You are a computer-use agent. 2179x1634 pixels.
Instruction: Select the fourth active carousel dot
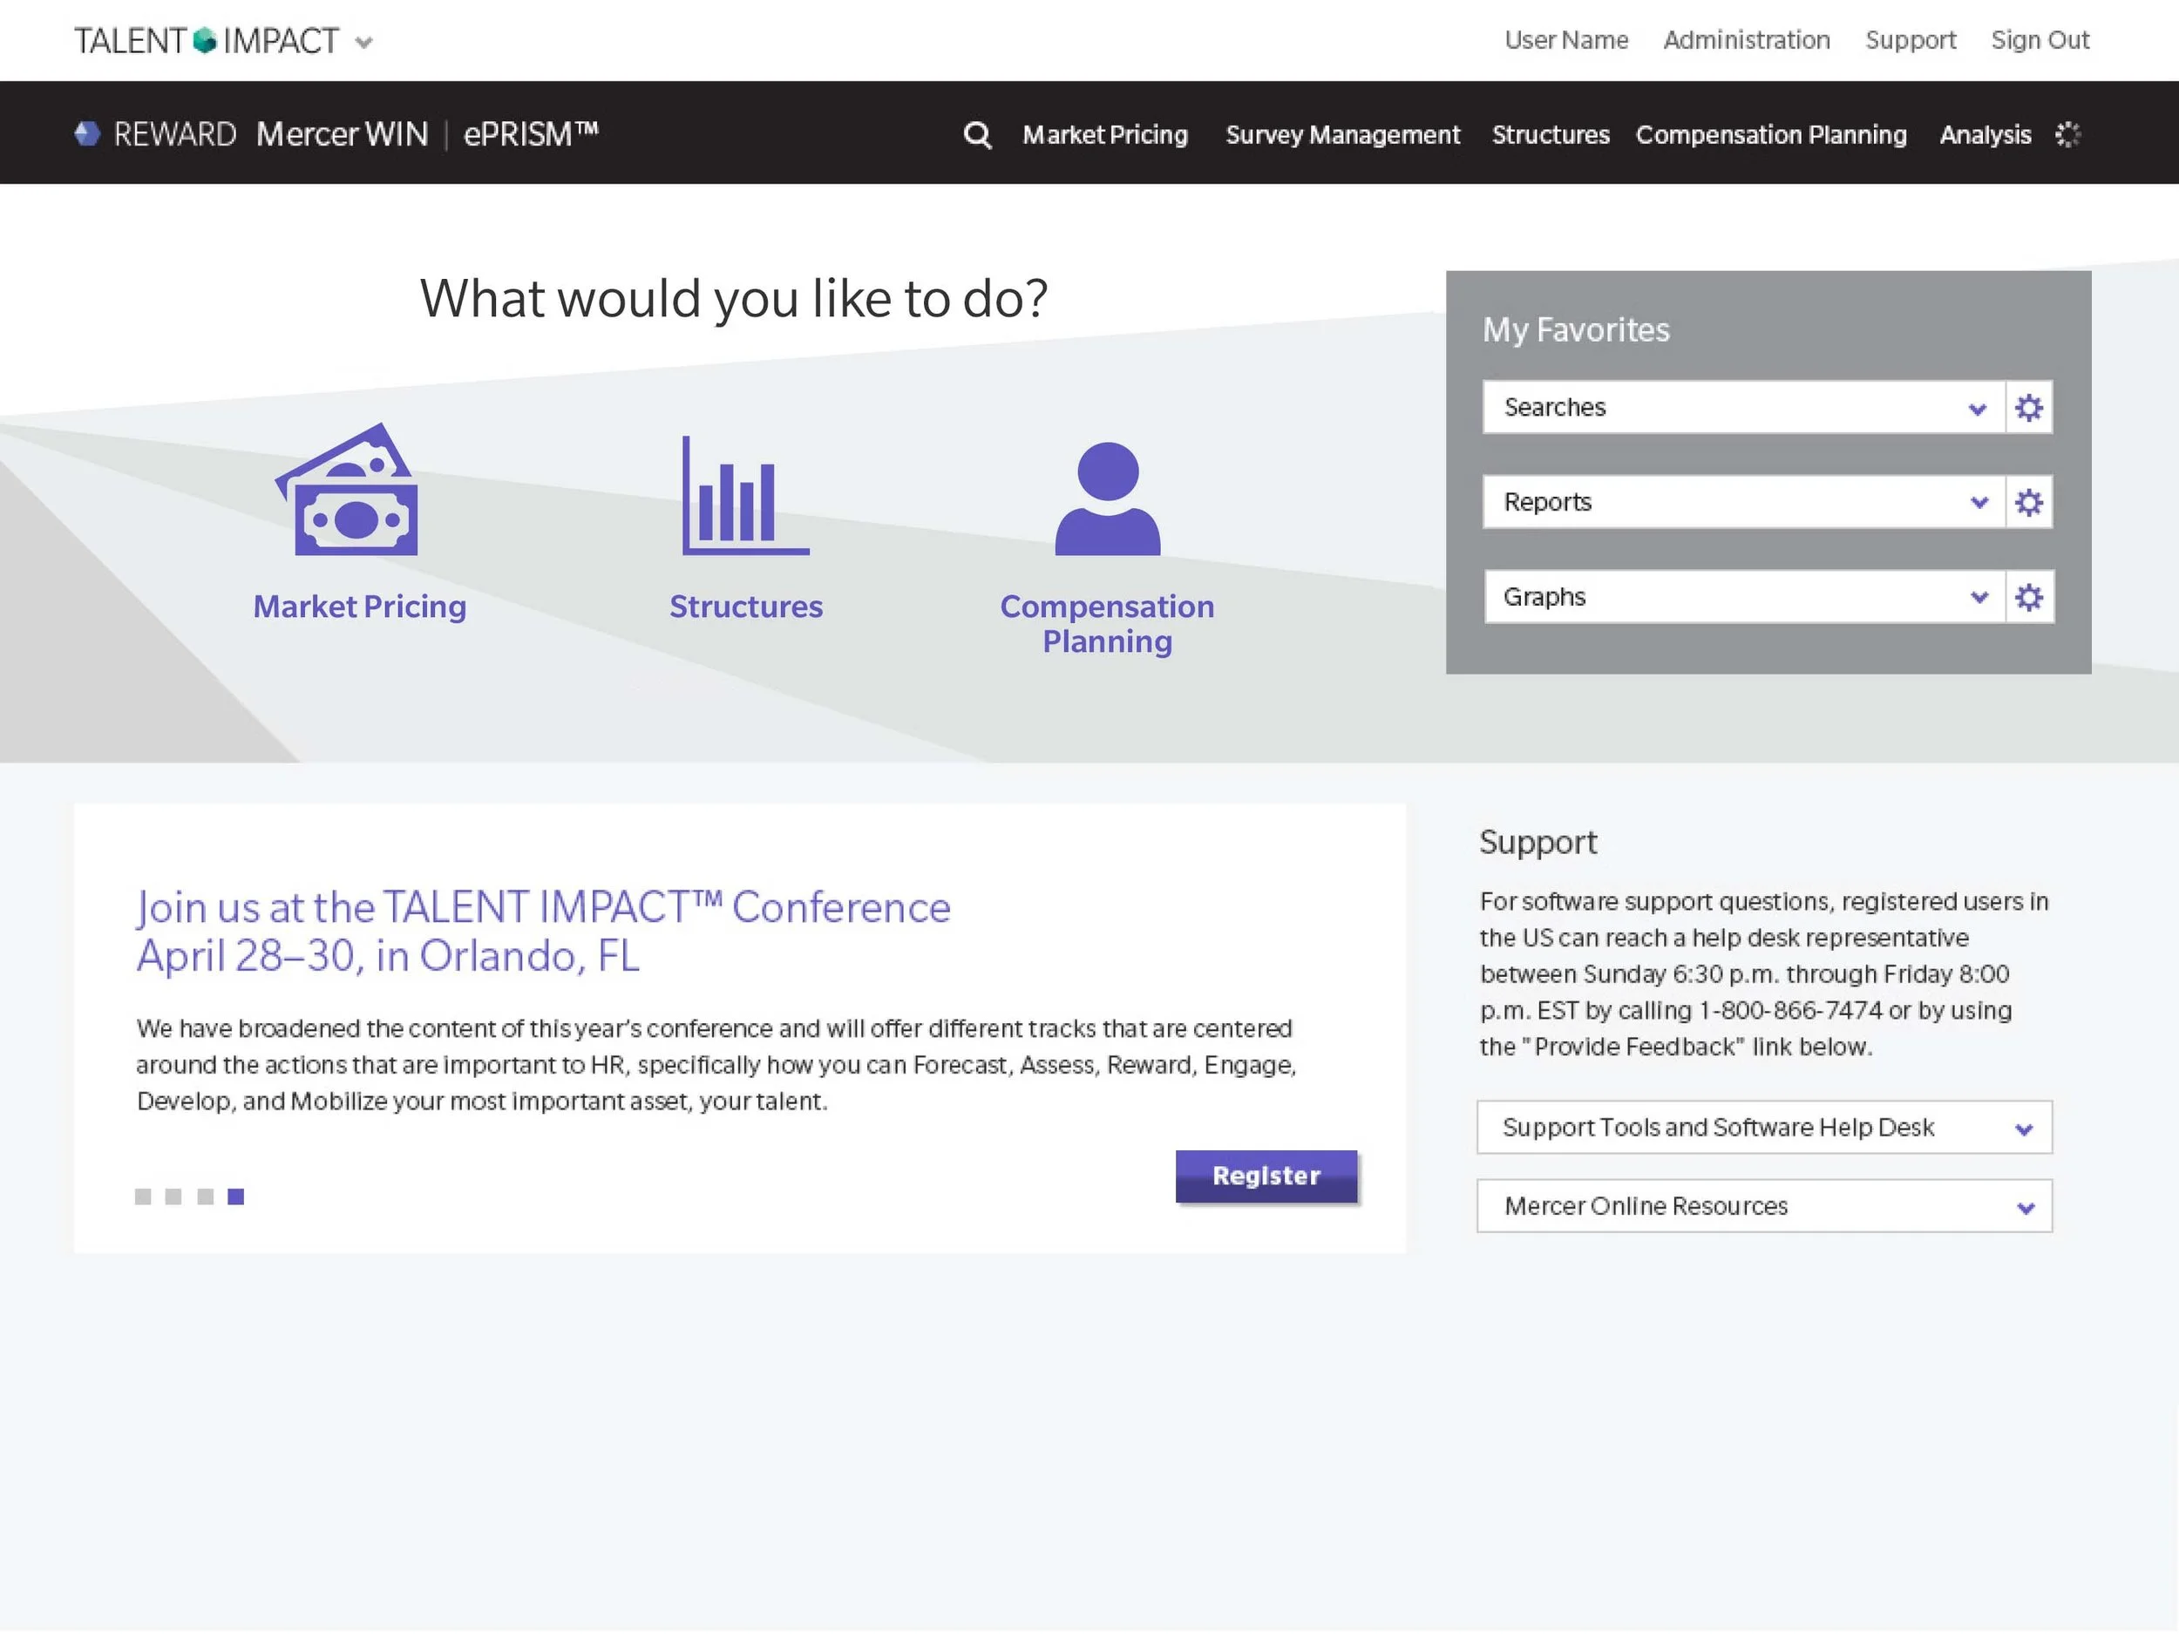click(x=235, y=1197)
